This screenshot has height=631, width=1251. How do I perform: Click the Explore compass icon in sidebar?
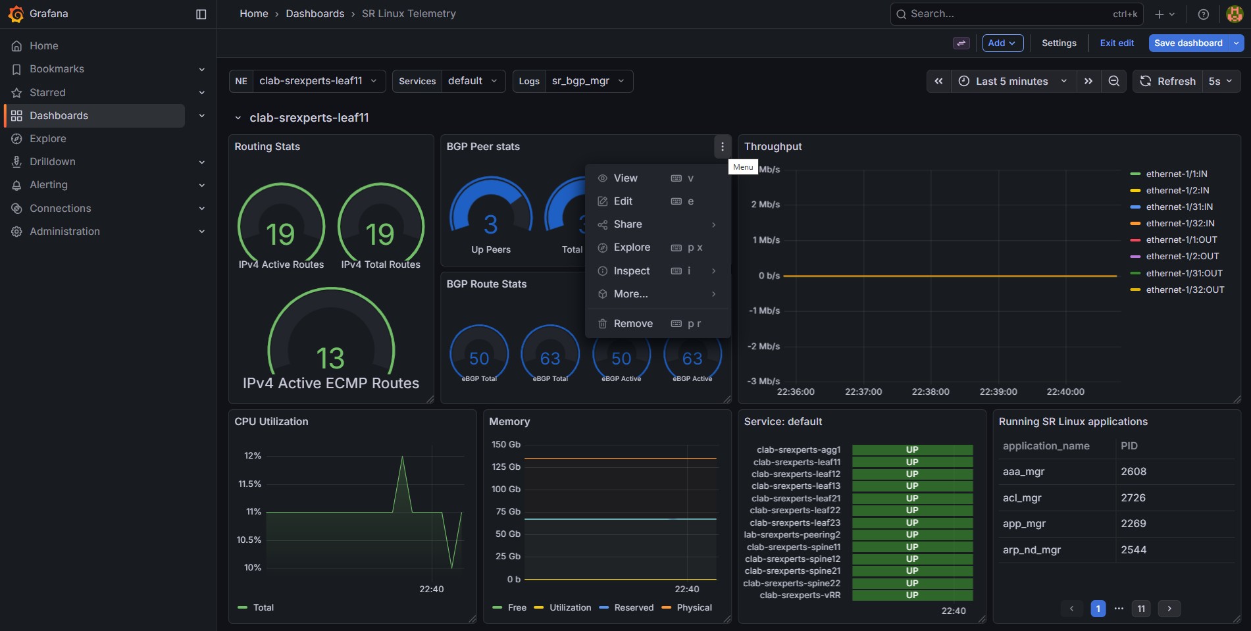click(x=17, y=139)
